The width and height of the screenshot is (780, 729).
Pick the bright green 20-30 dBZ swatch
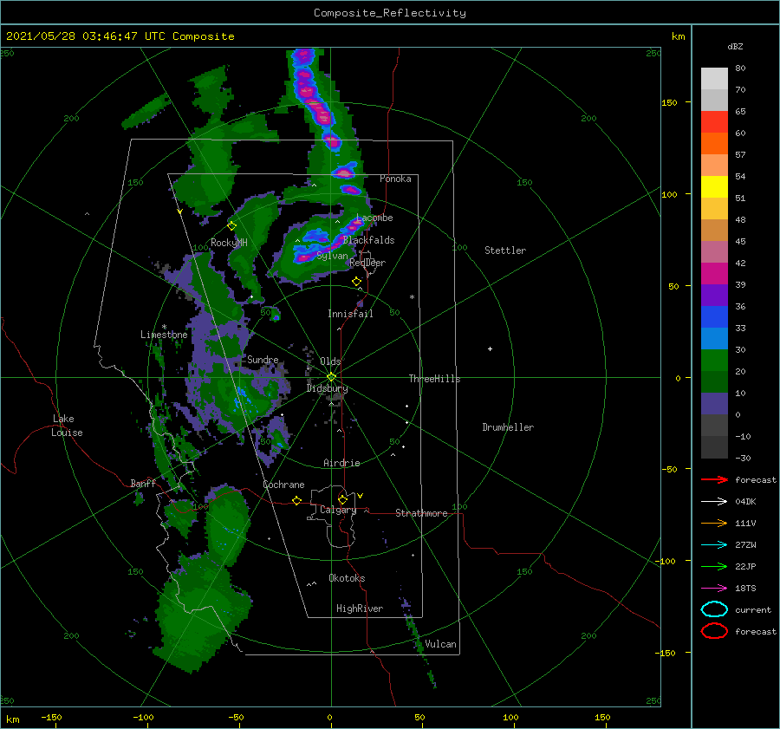pos(714,361)
